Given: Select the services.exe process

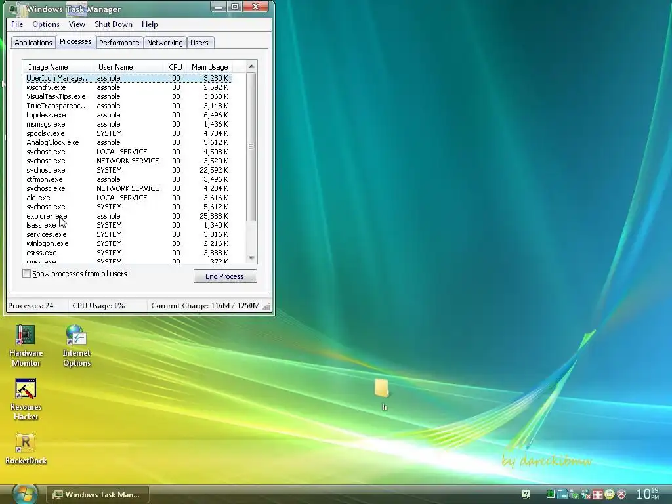Looking at the screenshot, I should coord(129,234).
